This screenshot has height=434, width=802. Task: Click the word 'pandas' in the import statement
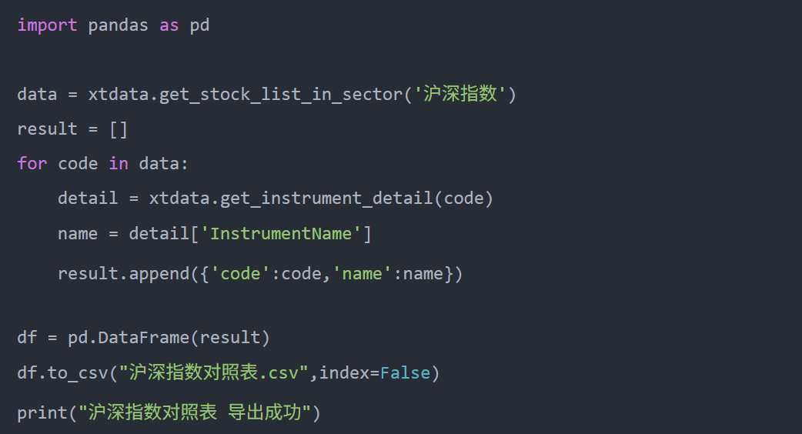coord(118,25)
